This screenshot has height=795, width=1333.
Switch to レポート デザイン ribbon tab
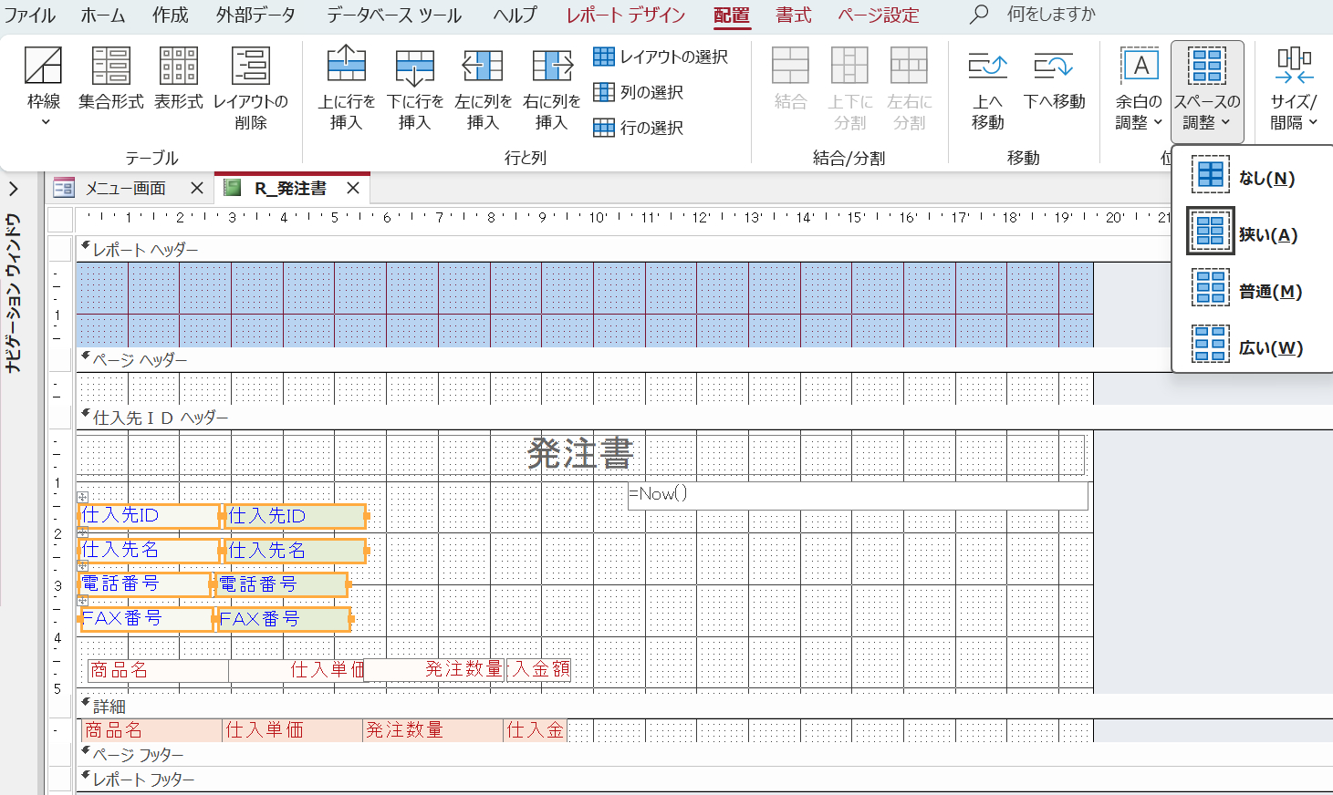[x=626, y=15]
